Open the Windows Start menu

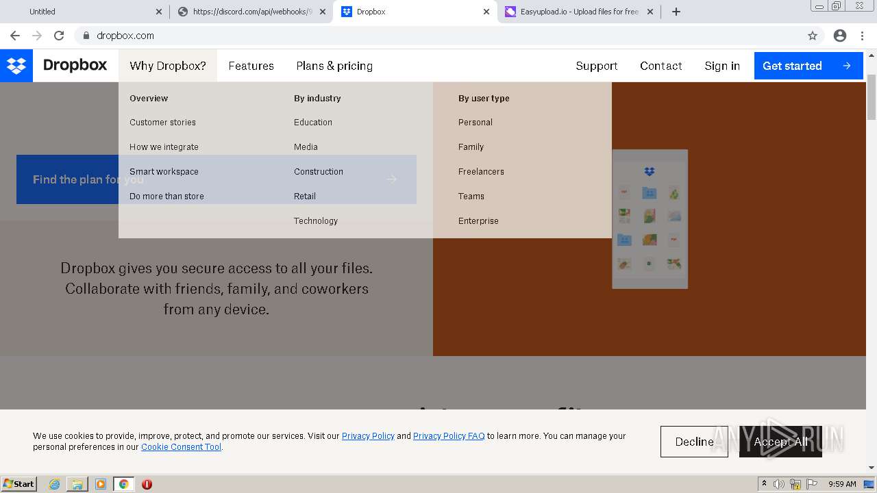18,484
